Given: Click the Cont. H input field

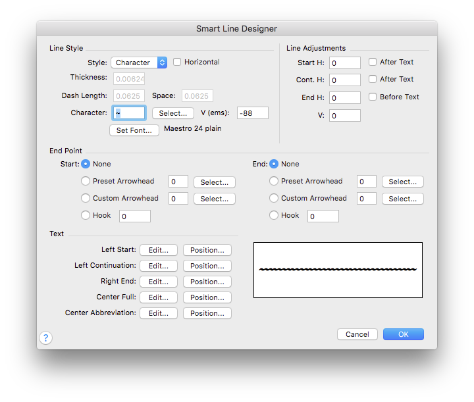Looking at the screenshot, I should tap(345, 80).
